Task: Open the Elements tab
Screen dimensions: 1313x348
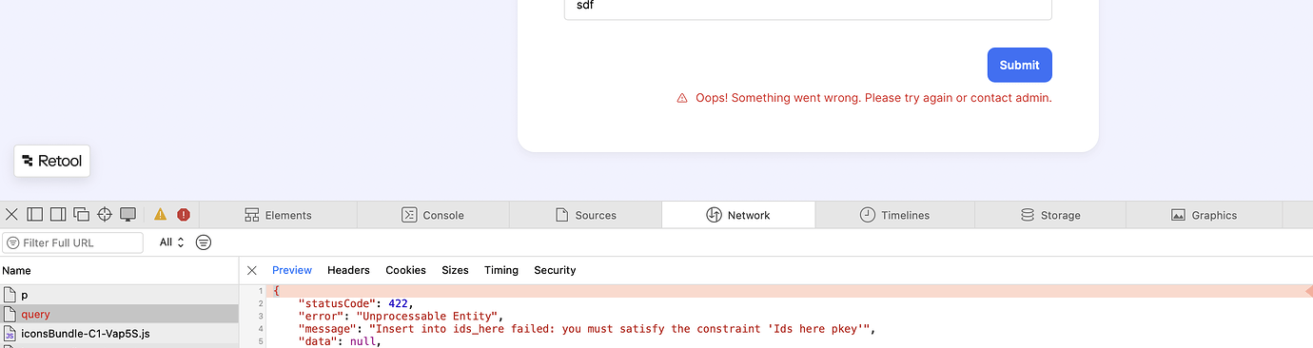Action: (279, 215)
